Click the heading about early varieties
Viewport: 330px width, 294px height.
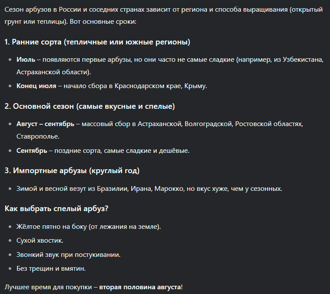pyautogui.click(x=97, y=42)
